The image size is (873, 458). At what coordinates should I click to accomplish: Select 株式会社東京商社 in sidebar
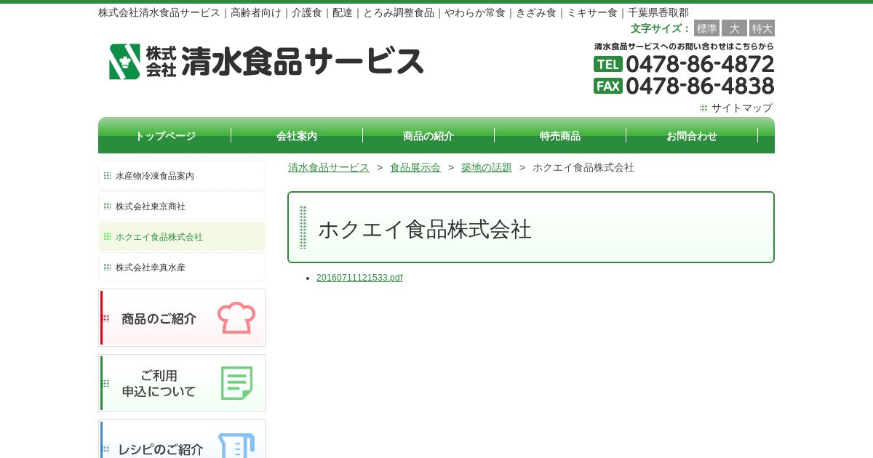coord(182,206)
